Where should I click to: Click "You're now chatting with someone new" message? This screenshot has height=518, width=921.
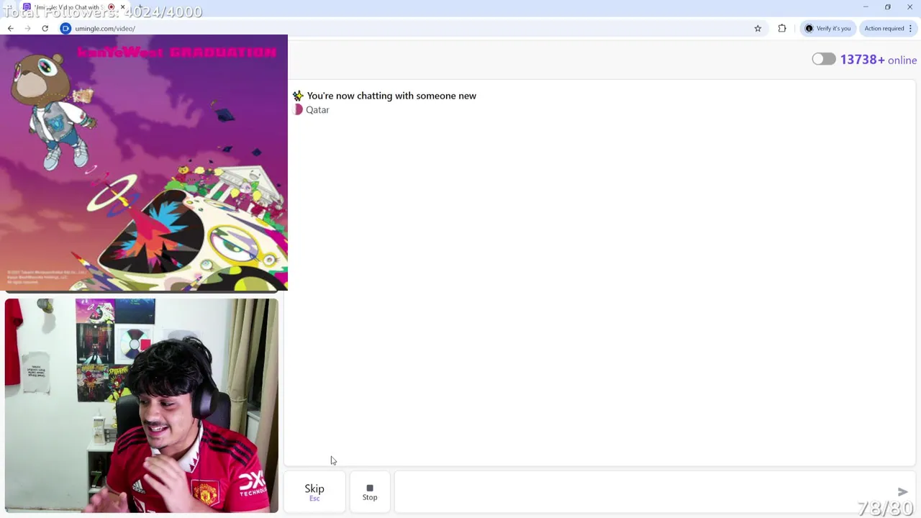pyautogui.click(x=391, y=96)
